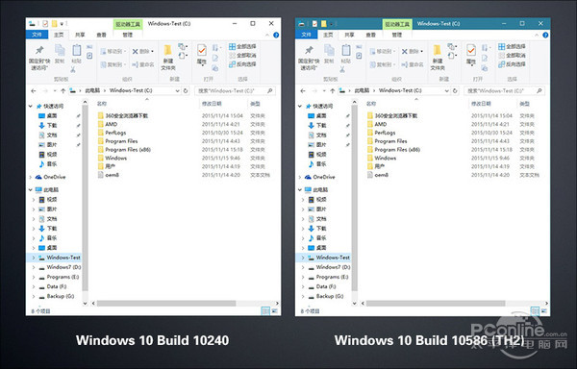
Task: Click Rename (重命名) in Build 10240 window ribbon
Action: pos(143,64)
